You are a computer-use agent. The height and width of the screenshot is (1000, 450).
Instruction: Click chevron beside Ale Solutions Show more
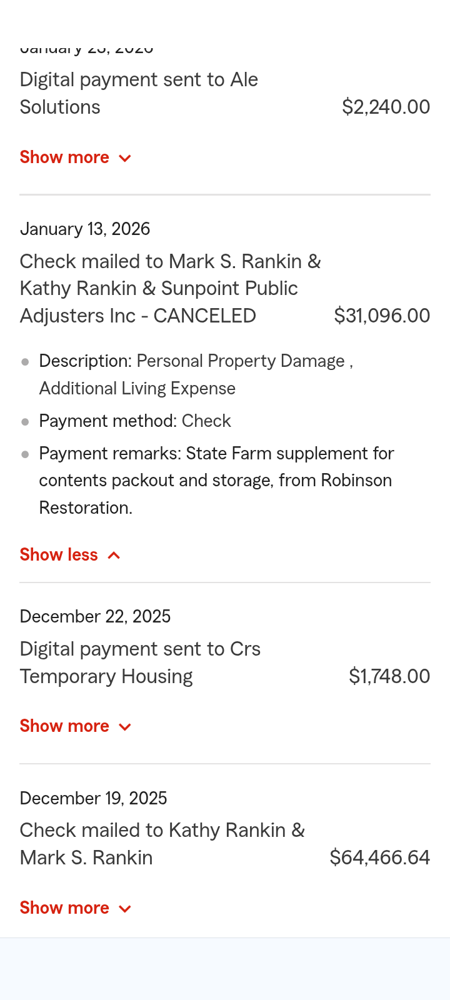click(125, 158)
